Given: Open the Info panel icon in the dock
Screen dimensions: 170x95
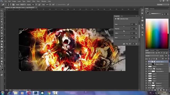Looking at the screenshot, I should click(142, 21).
